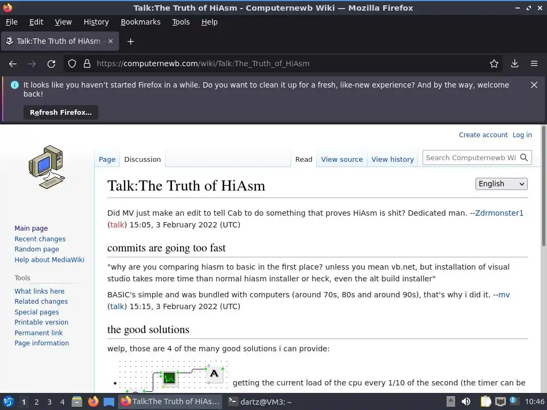Bookmark this page with the star icon

[x=494, y=64]
